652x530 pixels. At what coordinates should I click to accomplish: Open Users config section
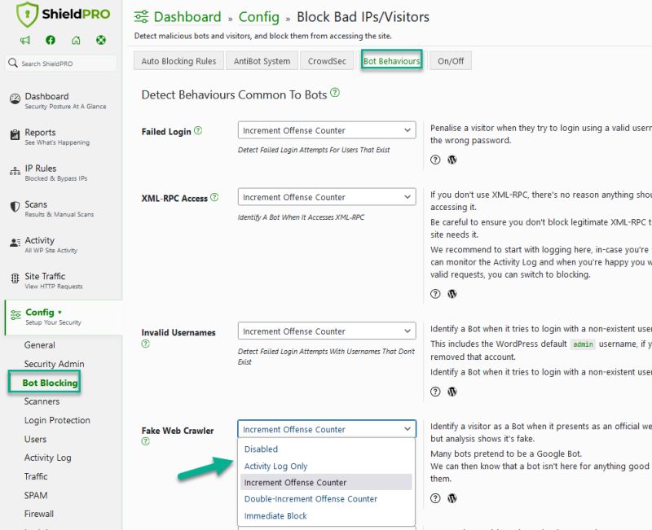point(35,439)
